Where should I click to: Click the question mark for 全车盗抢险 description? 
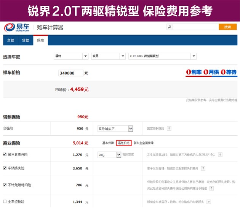click(209, 201)
